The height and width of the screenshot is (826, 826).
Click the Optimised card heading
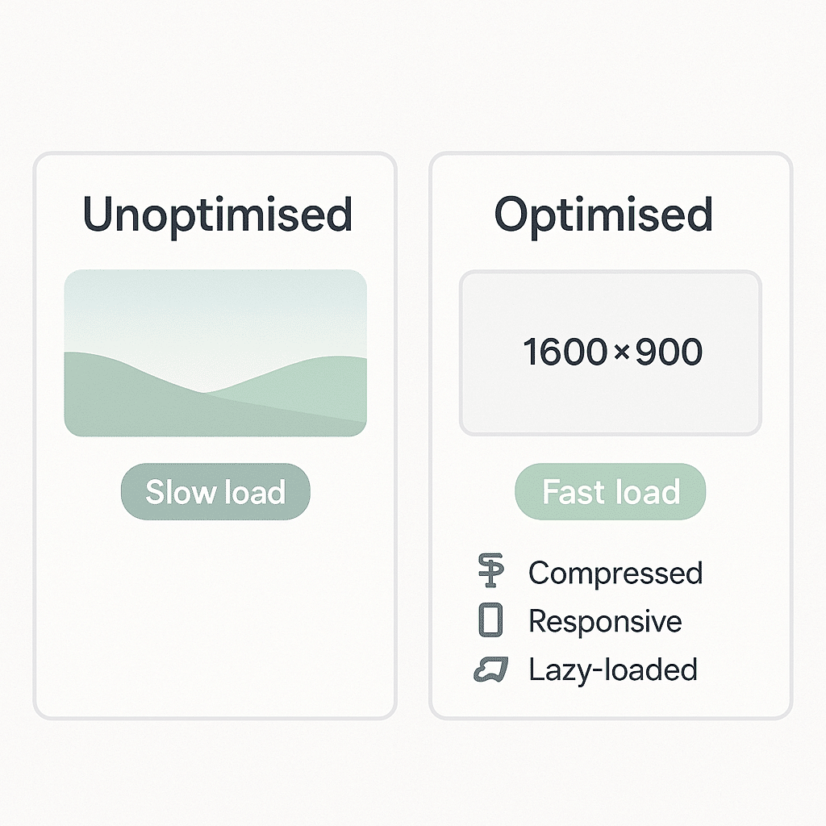603,215
